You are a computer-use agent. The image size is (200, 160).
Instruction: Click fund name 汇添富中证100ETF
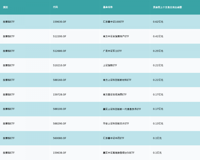[113, 22]
